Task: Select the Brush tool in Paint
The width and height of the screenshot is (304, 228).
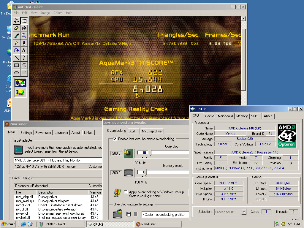Action: 24,43
